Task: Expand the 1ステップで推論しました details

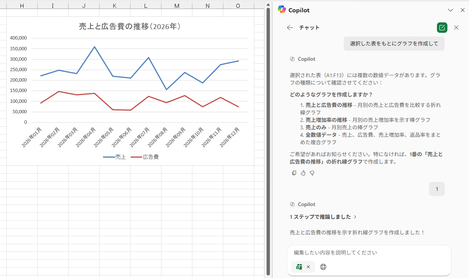Action: click(x=323, y=217)
